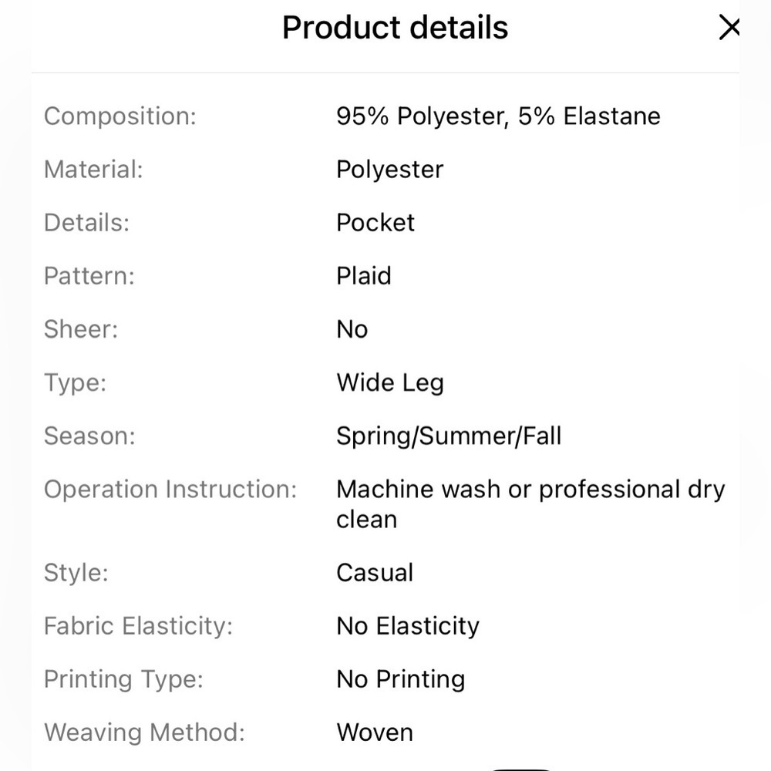Select the No Elasticity value
Viewport: 771px width, 771px height.
tap(408, 626)
